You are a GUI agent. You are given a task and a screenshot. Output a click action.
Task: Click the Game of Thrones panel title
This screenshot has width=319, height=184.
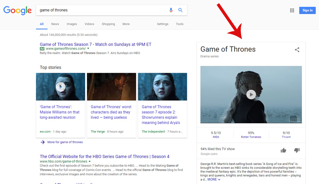click(x=228, y=49)
